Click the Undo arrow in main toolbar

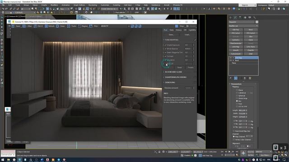pos(3,9)
